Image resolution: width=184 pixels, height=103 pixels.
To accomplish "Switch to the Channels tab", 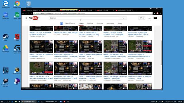I will [100, 23].
